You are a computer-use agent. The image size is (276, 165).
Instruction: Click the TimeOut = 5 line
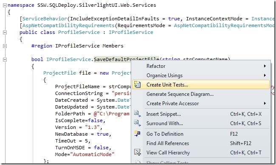click(x=73, y=141)
